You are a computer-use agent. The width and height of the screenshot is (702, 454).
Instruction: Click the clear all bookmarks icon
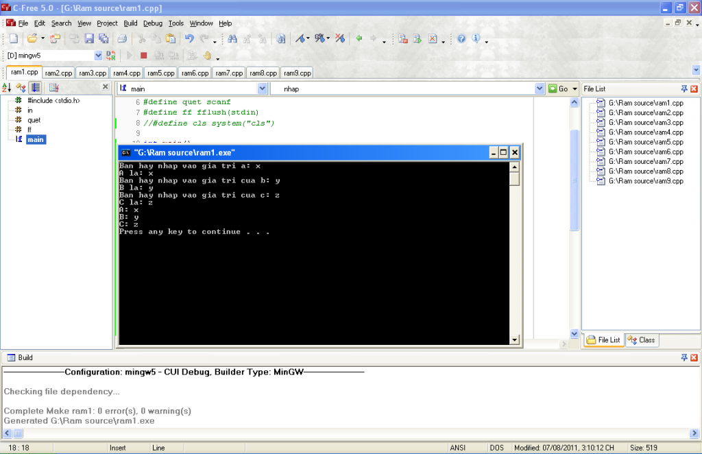[340, 38]
